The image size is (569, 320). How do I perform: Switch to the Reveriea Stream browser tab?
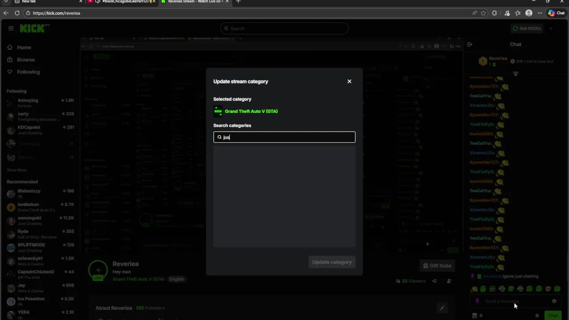click(x=195, y=2)
